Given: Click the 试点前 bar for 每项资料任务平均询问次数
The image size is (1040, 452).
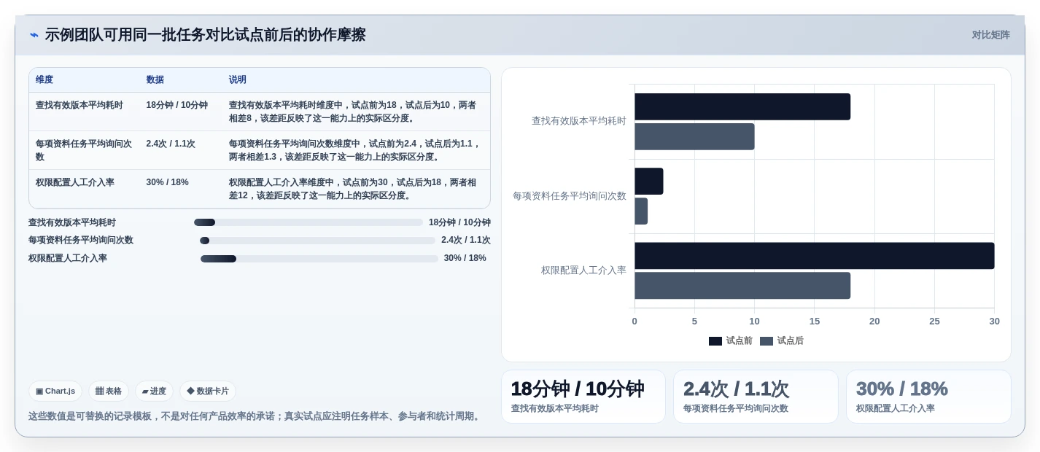Looking at the screenshot, I should click(649, 181).
